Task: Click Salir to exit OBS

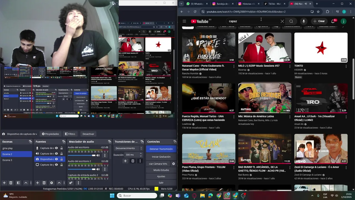Action: click(161, 183)
